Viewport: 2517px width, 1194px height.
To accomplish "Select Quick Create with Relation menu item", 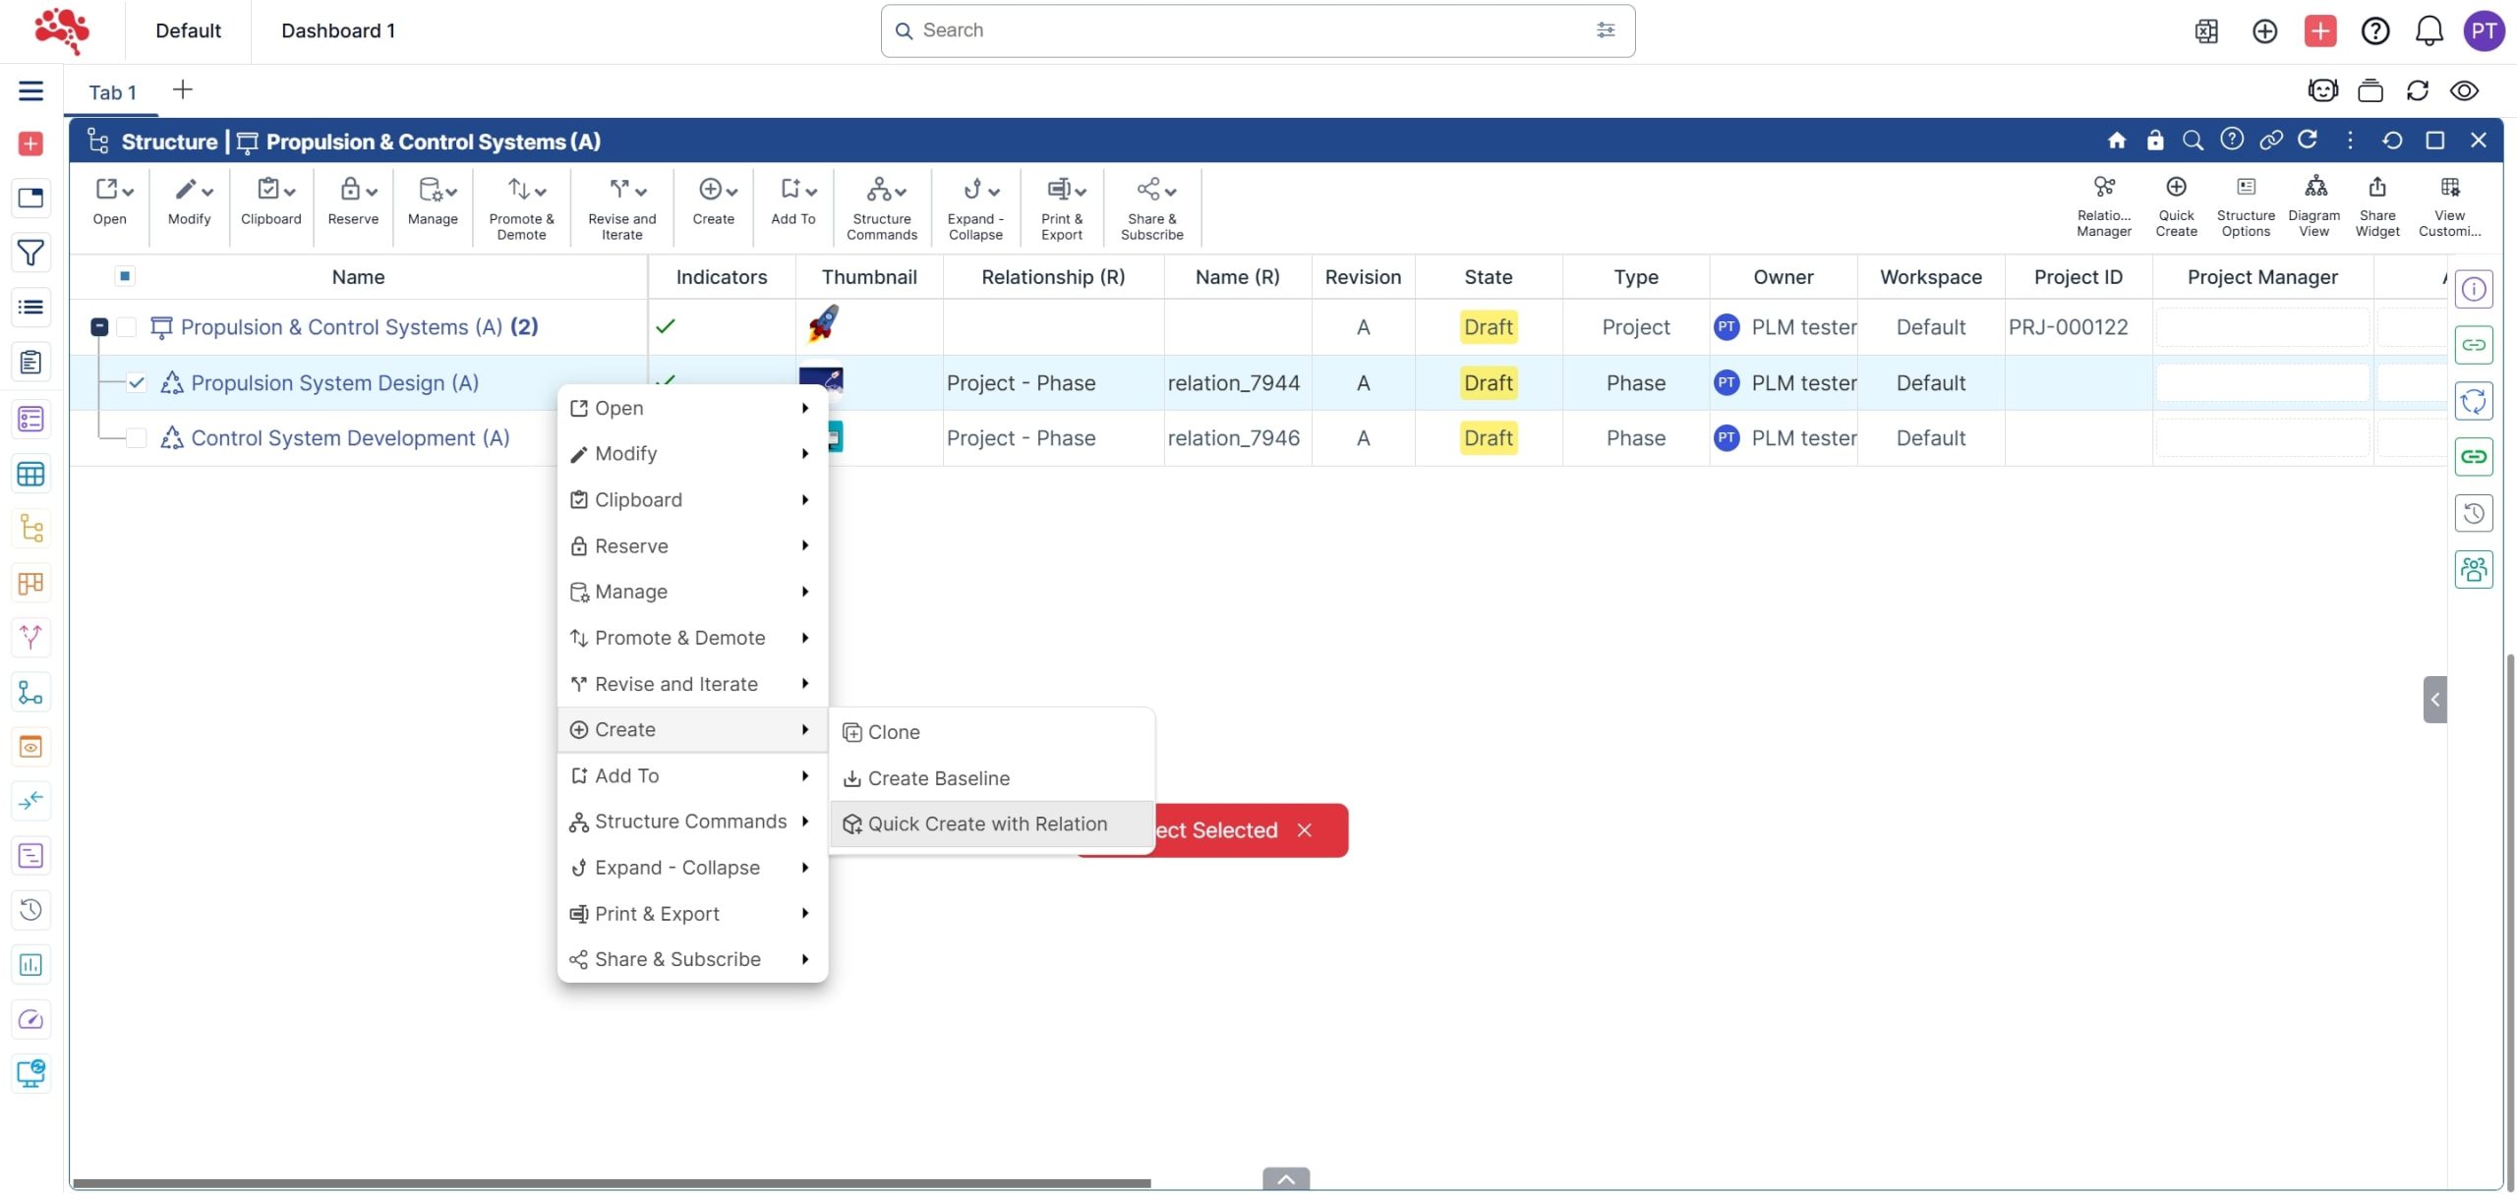I will (x=986, y=824).
